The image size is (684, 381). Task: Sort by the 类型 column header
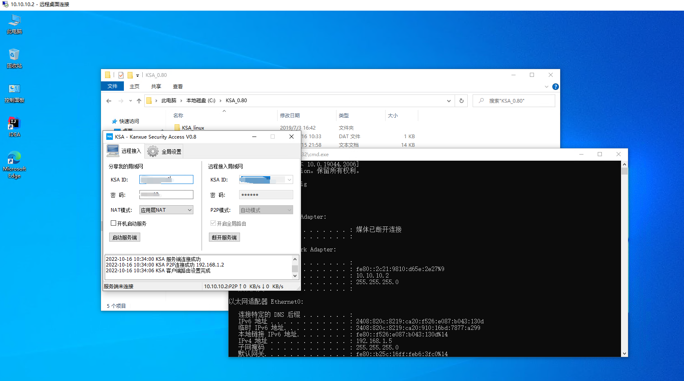[344, 116]
